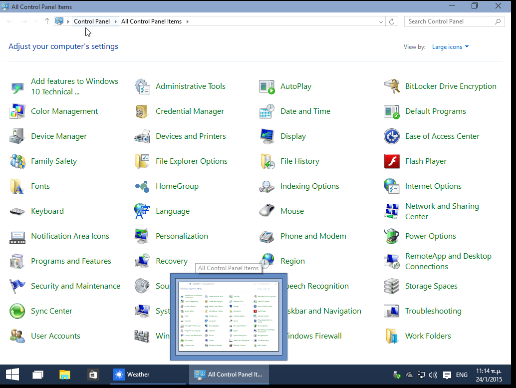516x388 pixels.
Task: Open the Devices and Printers icon
Action: click(x=143, y=136)
